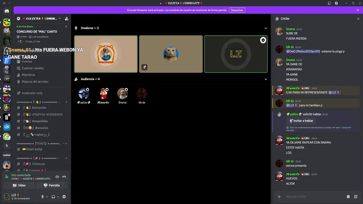Select the chipmunk avatar speaker tile
Viewport: 363px width, 204px height.
pyautogui.click(x=106, y=54)
